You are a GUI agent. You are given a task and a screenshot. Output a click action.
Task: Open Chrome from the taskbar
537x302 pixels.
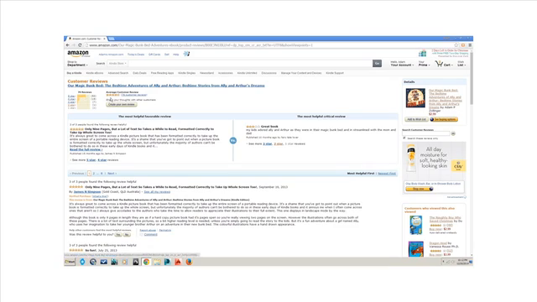pyautogui.click(x=146, y=262)
